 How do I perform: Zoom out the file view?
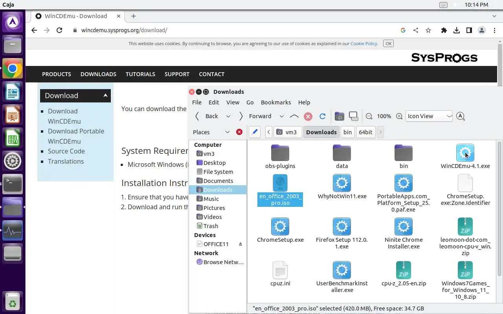(x=369, y=116)
